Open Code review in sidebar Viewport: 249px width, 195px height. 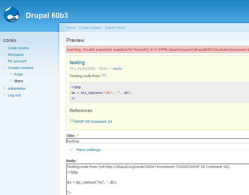(18, 48)
